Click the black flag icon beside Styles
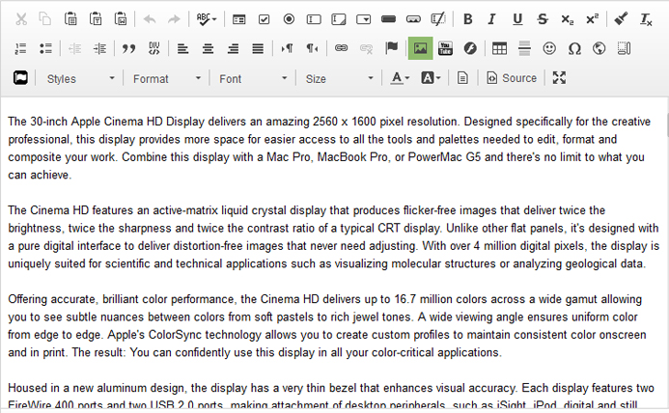This screenshot has width=669, height=413. click(x=20, y=78)
